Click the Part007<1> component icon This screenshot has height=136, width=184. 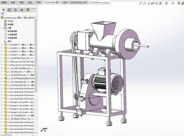click(6, 55)
